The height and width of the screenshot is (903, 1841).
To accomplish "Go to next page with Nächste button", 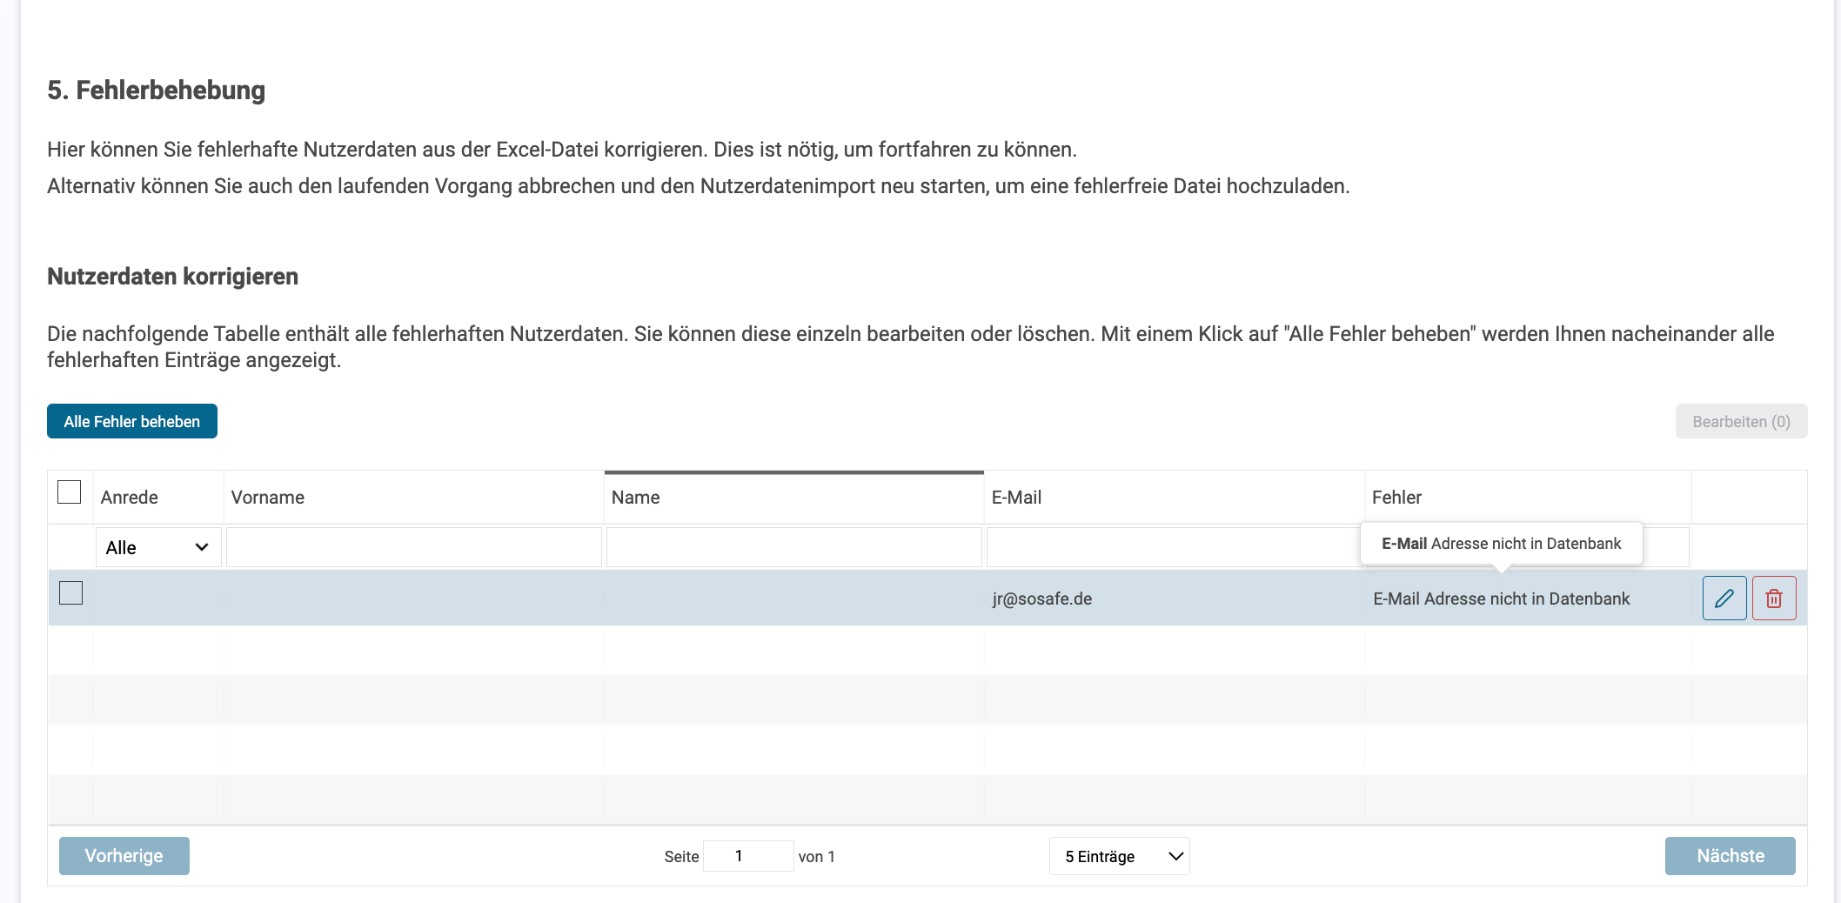I will 1730,856.
